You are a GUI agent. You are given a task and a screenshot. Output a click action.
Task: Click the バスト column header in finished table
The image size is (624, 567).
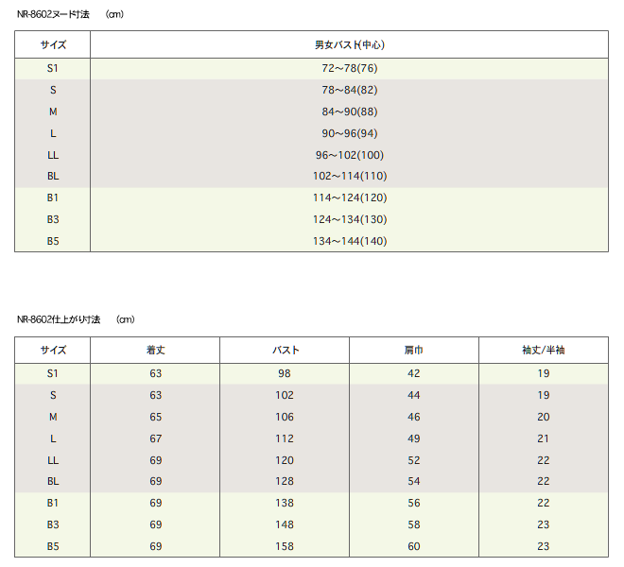click(x=285, y=351)
